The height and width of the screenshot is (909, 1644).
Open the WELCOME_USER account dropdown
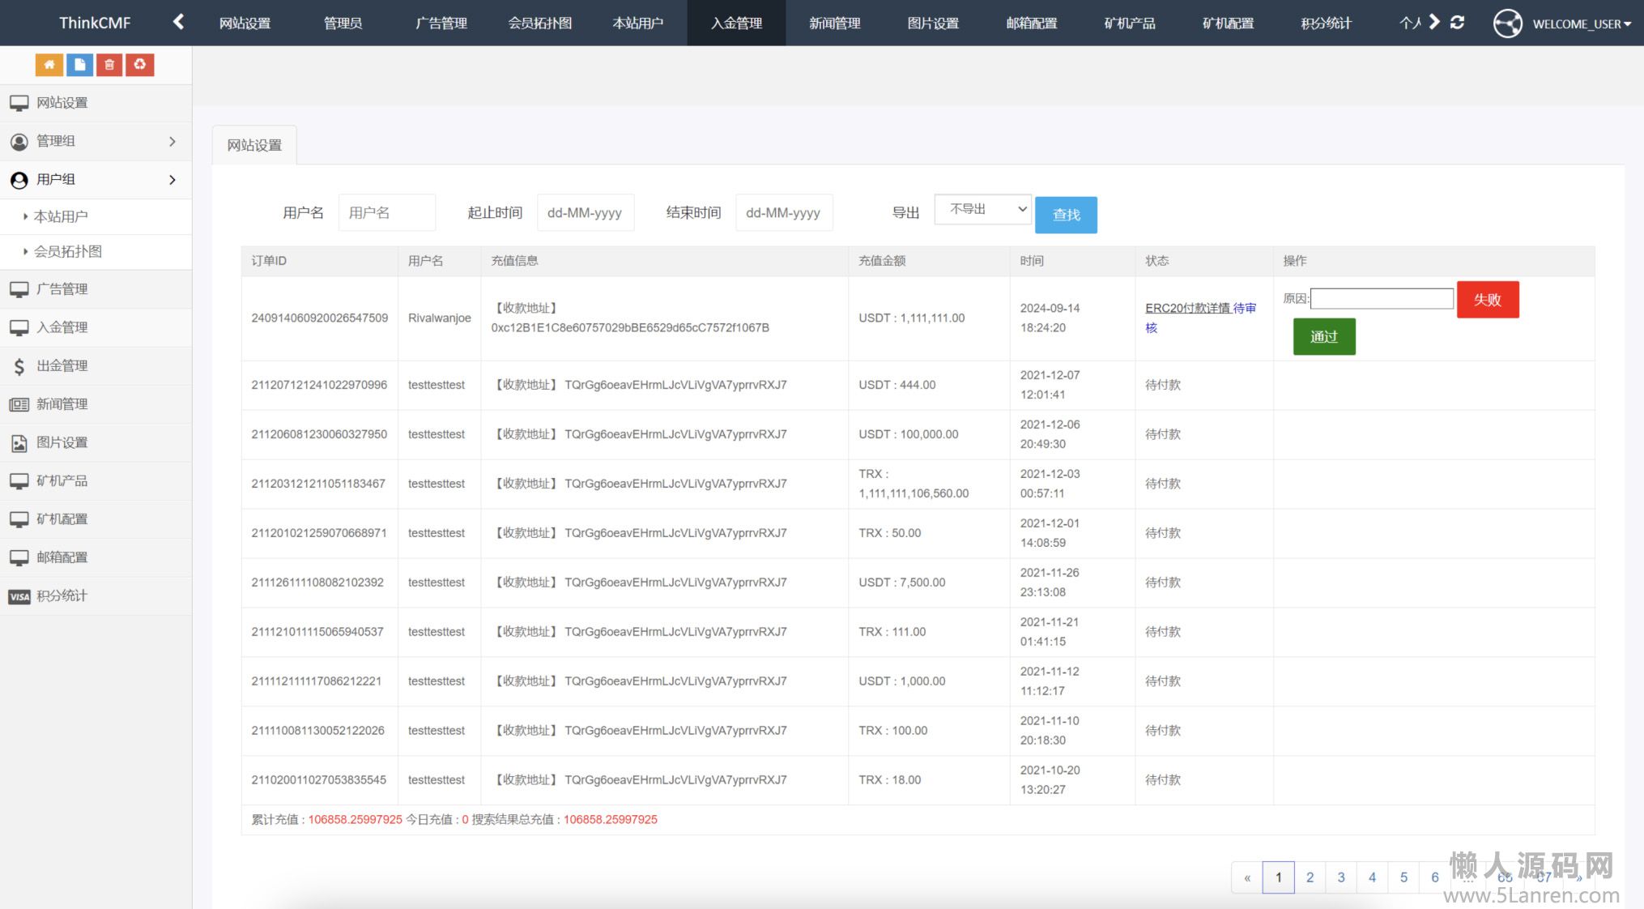[x=1580, y=24]
